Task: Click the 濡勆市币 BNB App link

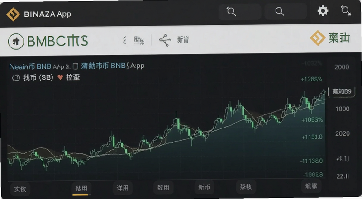Action: tap(113, 66)
